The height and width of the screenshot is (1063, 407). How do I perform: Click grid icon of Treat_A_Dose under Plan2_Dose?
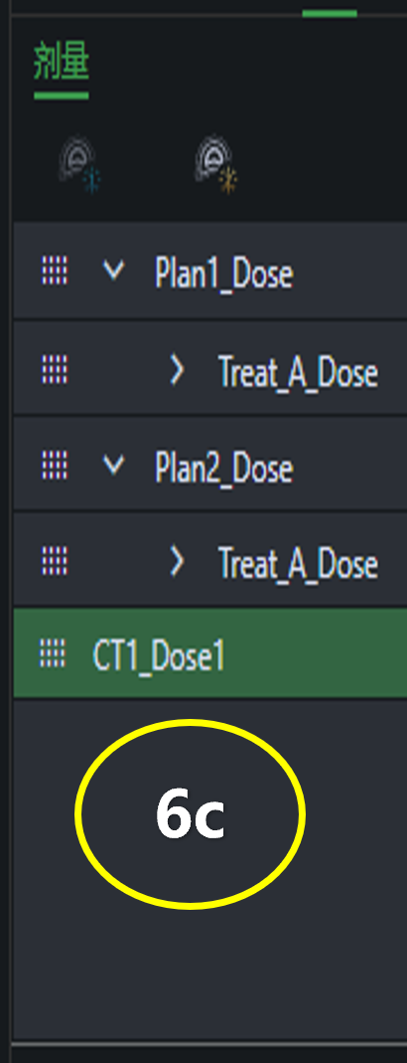(55, 561)
